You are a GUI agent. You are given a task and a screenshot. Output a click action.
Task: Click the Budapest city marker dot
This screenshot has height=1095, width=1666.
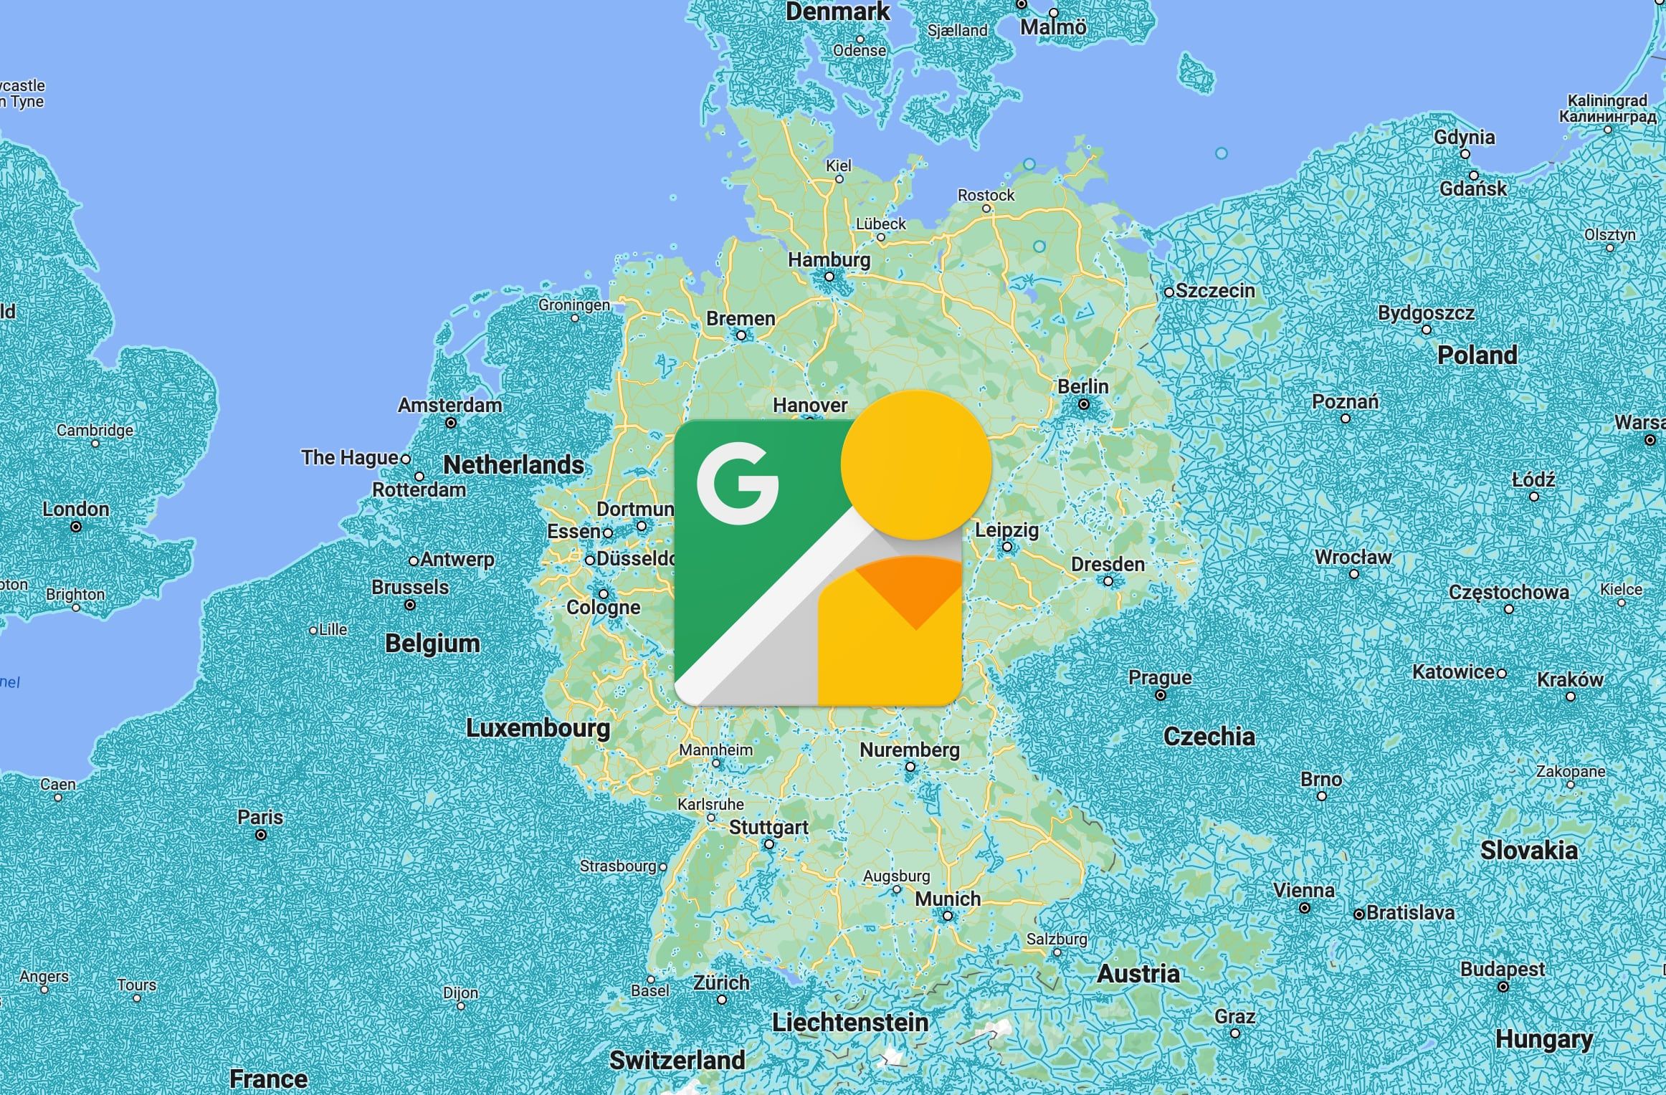pyautogui.click(x=1503, y=987)
